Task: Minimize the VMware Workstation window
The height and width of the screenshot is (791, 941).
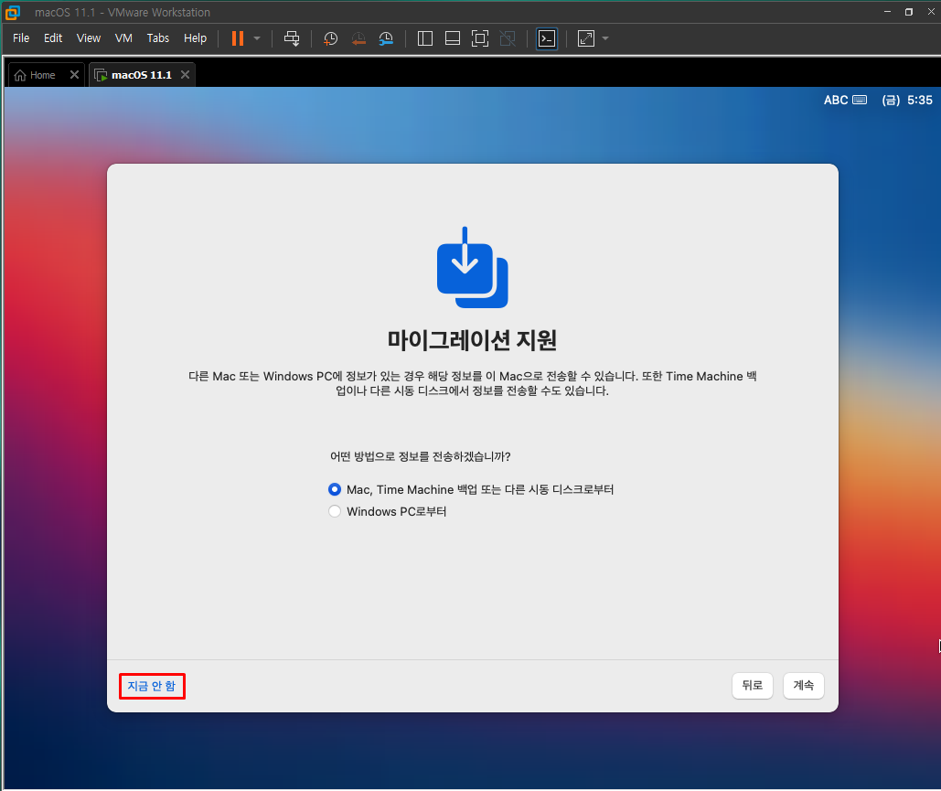Action: pos(888,11)
